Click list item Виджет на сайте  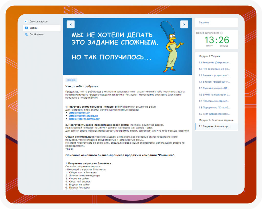[79, 185]
